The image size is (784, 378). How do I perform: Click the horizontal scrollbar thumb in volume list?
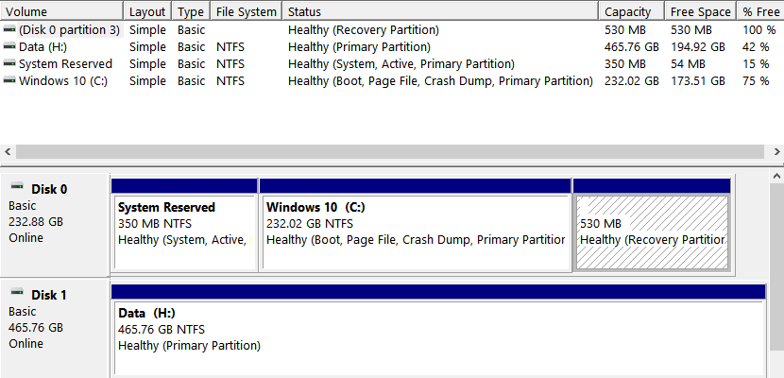390,151
